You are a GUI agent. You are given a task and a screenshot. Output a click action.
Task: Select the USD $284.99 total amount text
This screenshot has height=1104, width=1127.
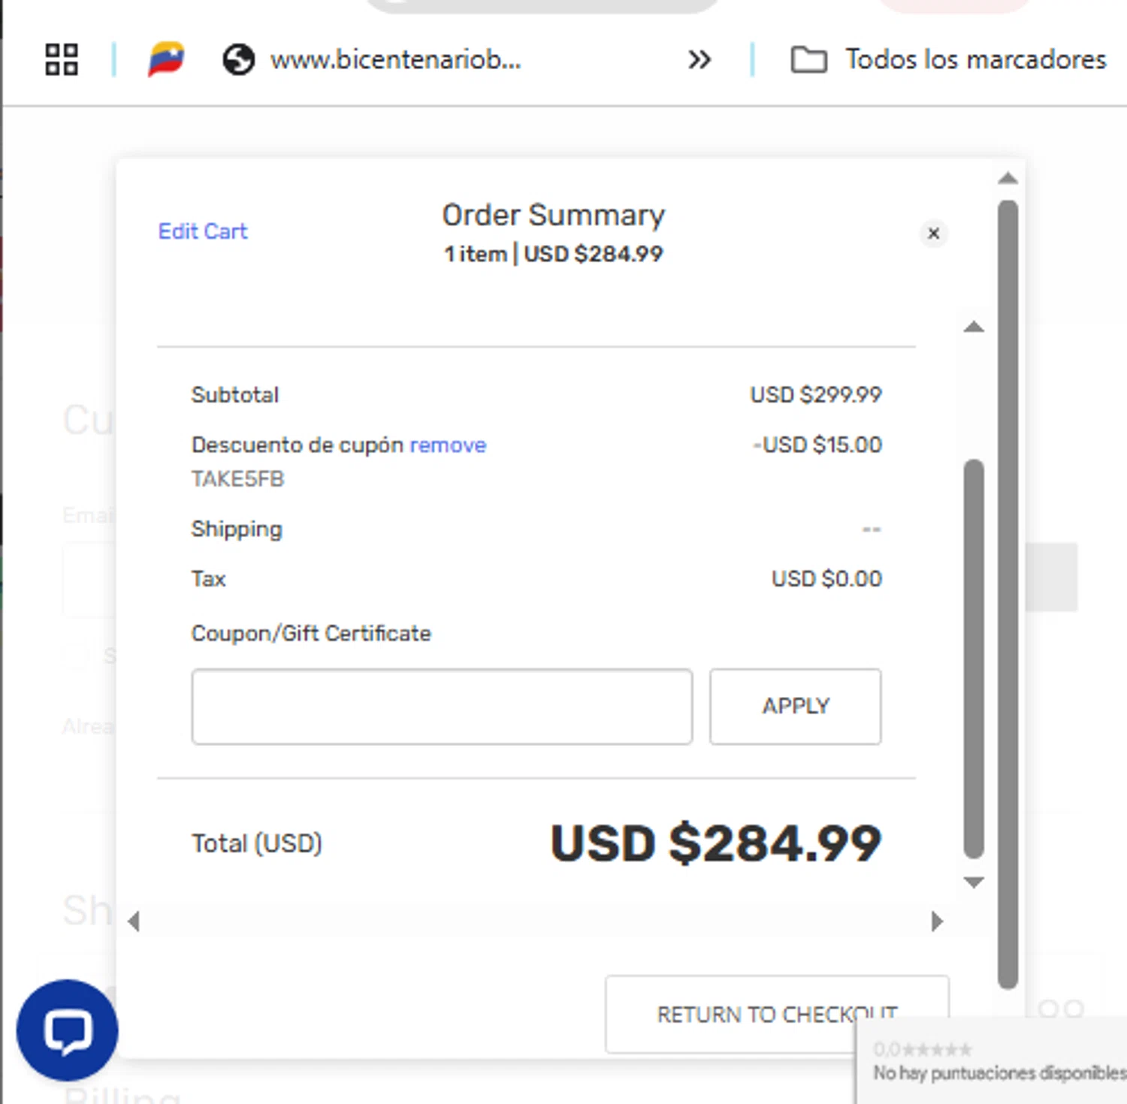click(716, 843)
